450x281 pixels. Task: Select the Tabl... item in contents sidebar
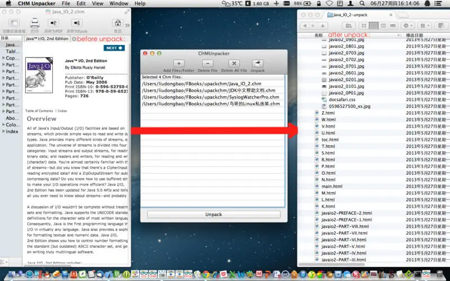(13, 51)
